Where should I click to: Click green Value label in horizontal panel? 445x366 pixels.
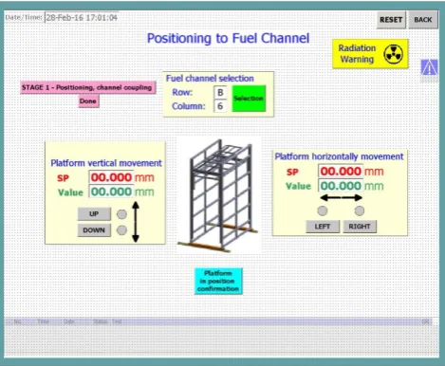(x=298, y=186)
